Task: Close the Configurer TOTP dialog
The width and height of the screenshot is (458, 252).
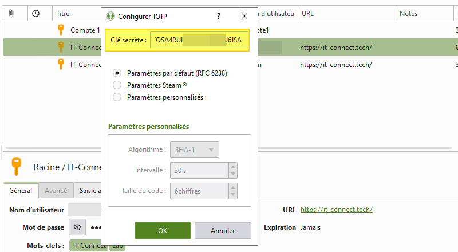Action: pyautogui.click(x=244, y=16)
